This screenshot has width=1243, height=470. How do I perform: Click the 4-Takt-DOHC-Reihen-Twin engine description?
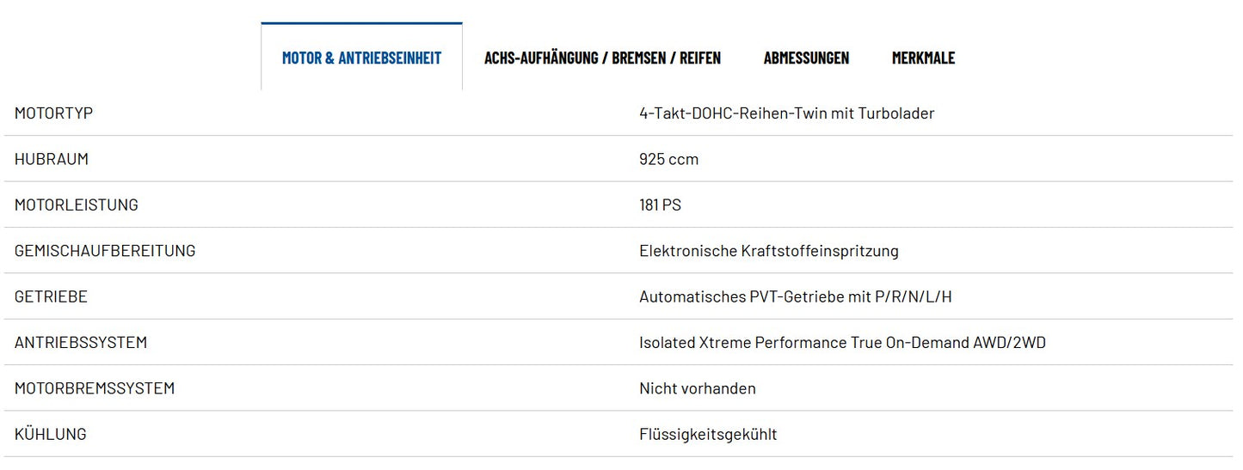[786, 113]
